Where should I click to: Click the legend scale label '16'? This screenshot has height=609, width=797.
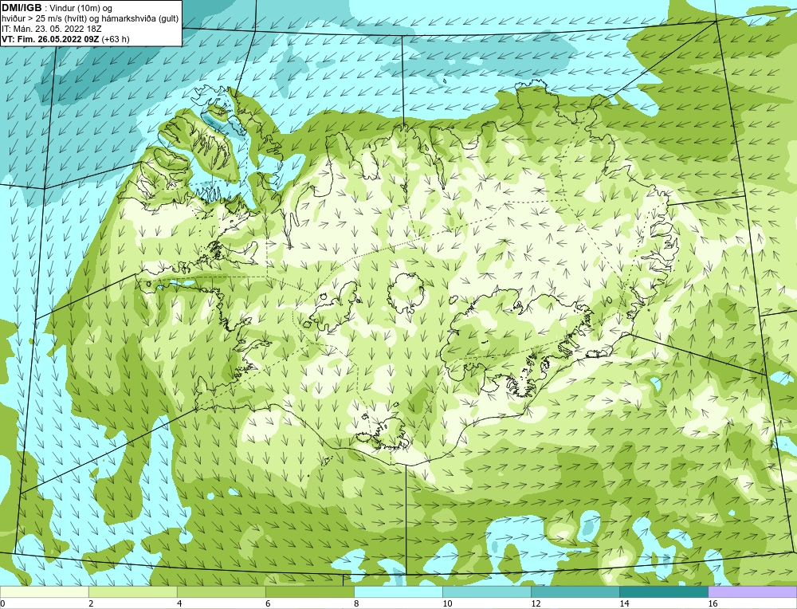click(x=713, y=603)
